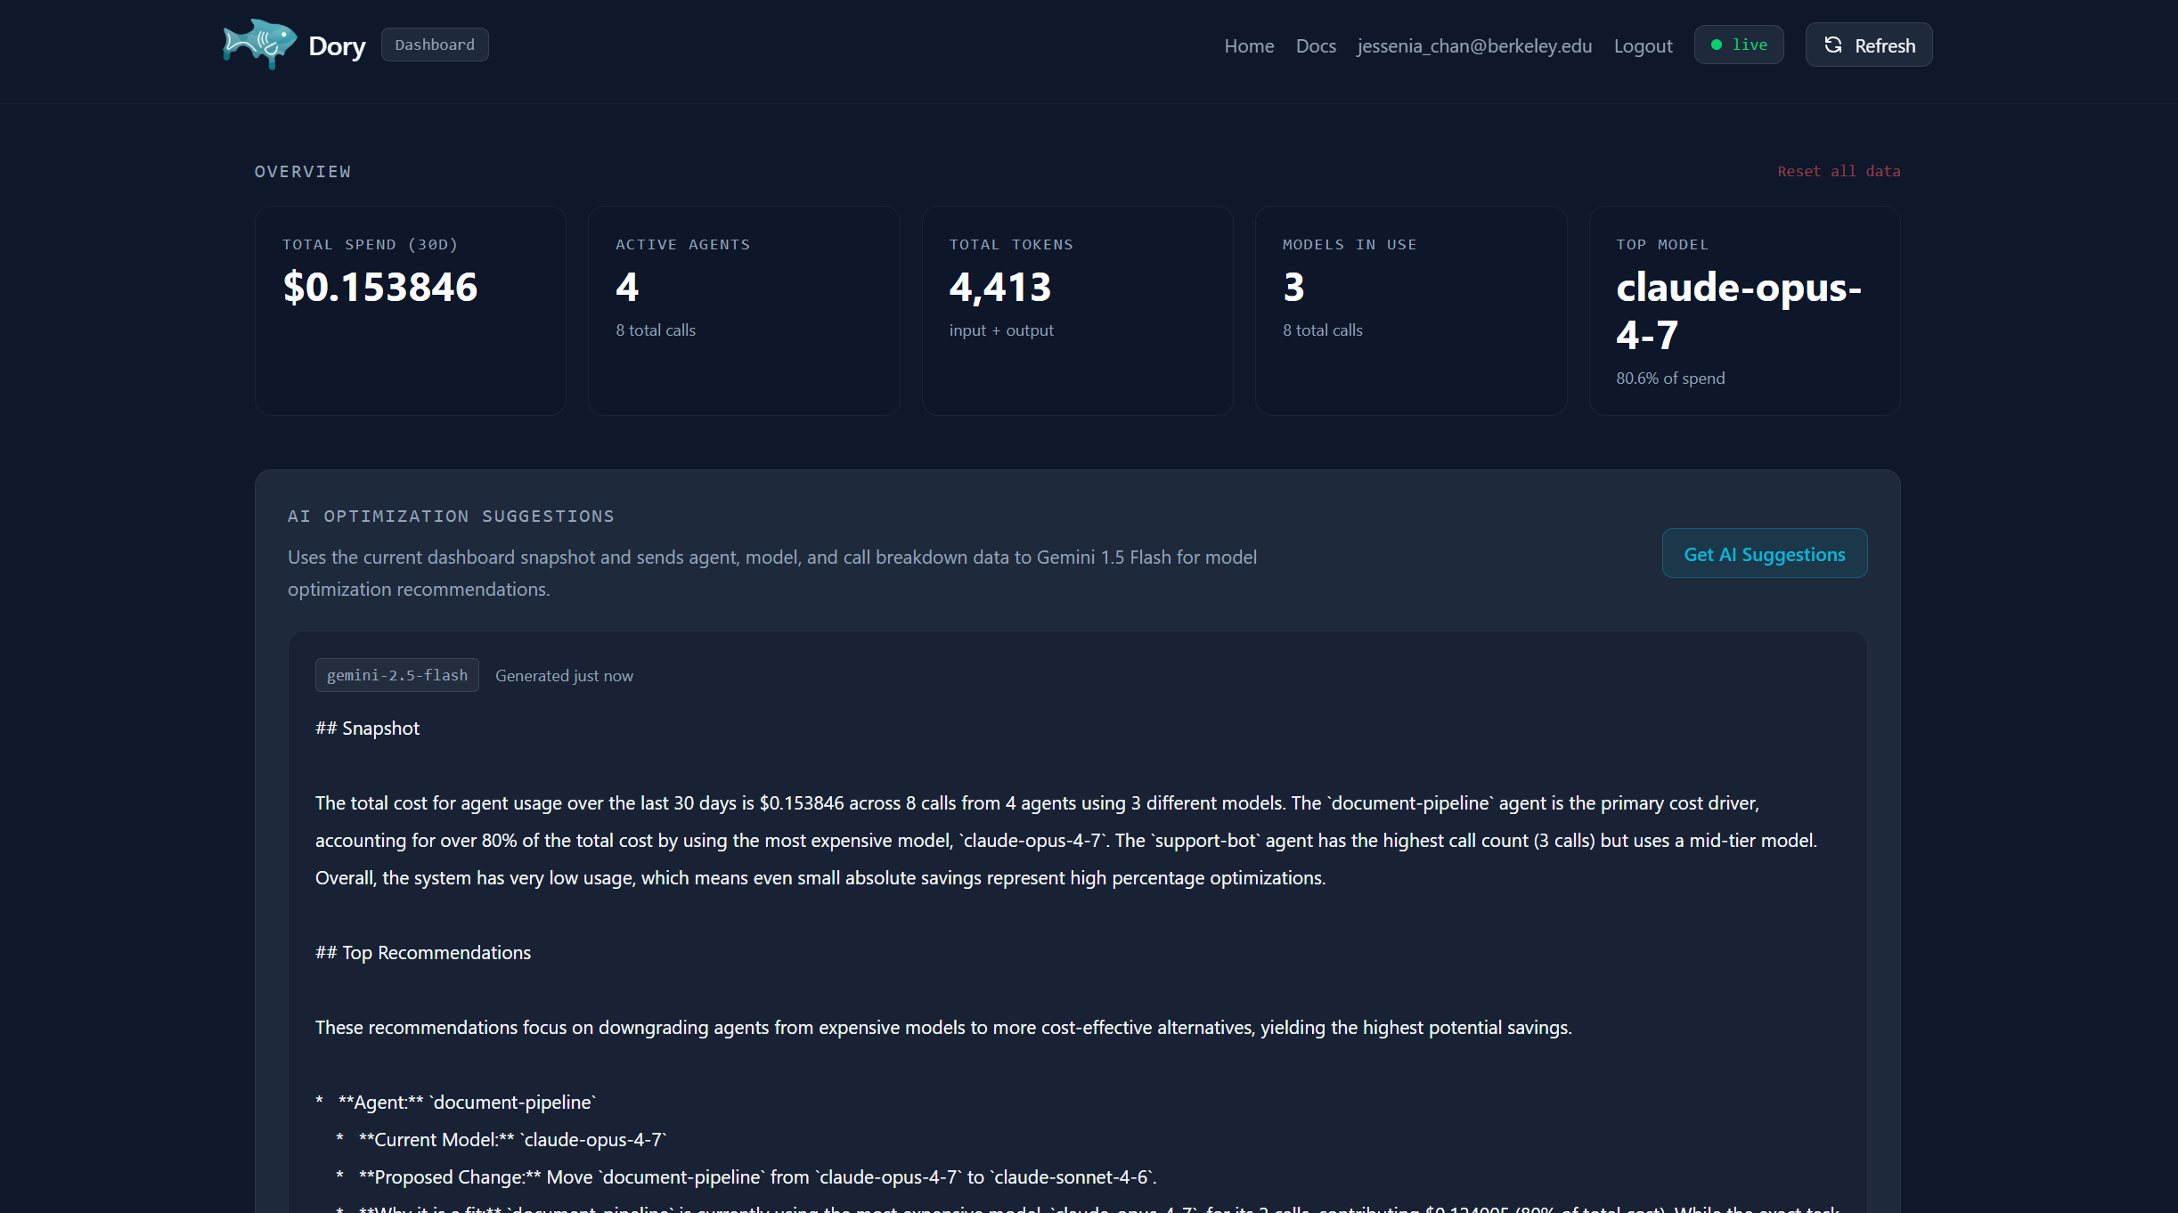Click the Dashboard badge next to Dory
The image size is (2178, 1213).
click(434, 45)
